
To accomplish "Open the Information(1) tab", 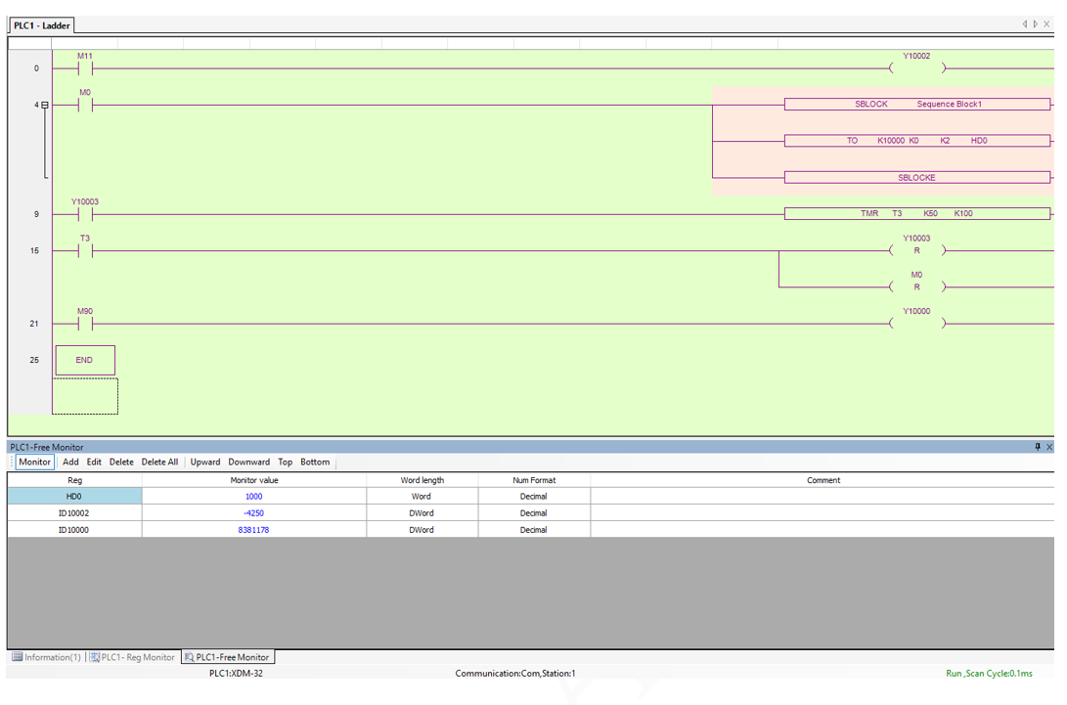I will (x=46, y=657).
